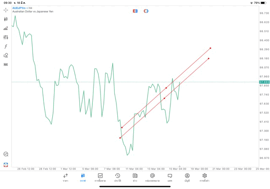270x189 pixels.
Task: Open chart settings sliders icon
Action: (5, 37)
